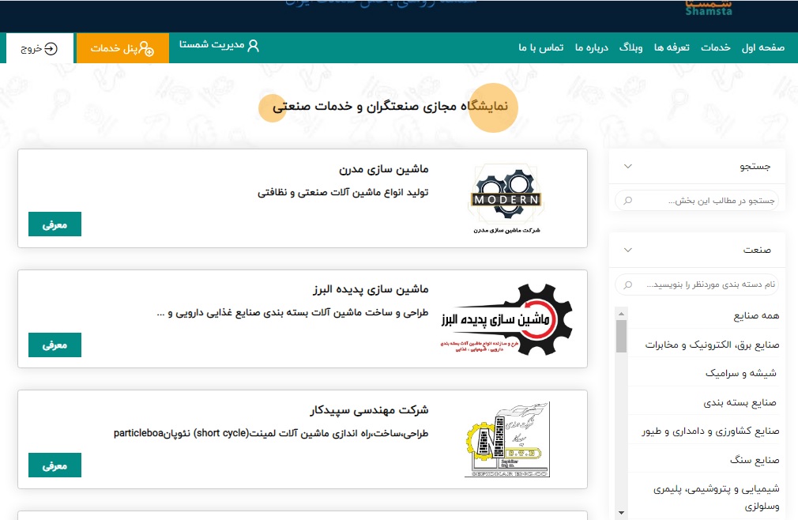
Task: Click the description mentioning short cycle particleboard
Action: (271, 433)
